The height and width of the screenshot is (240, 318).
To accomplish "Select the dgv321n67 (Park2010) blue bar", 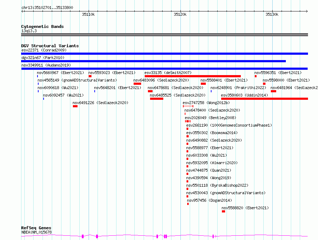I will pos(154,61).
